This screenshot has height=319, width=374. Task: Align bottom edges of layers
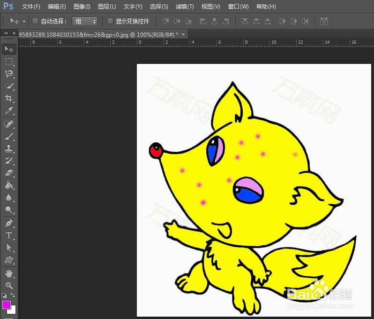point(188,21)
